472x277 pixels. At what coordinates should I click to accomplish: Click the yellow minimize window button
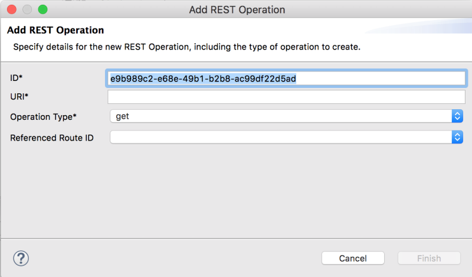[x=27, y=9]
